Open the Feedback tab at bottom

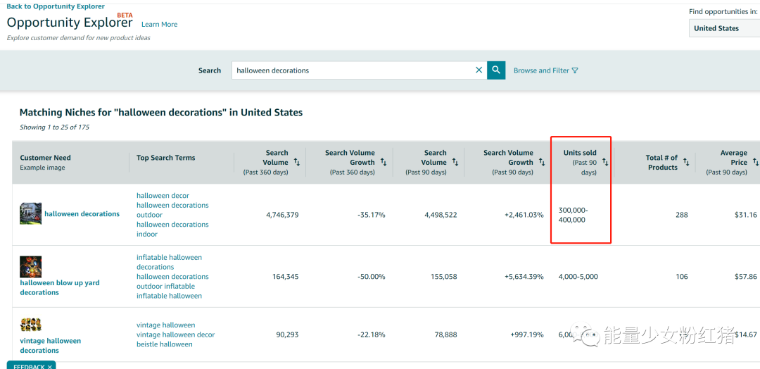pyautogui.click(x=30, y=366)
